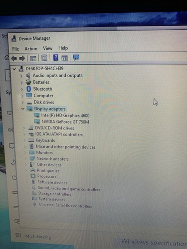This screenshot has width=187, height=249.
Task: Select NVIDIA GeForce GT 750M device
Action: (65, 122)
